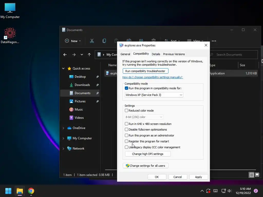Image resolution: width=263 pixels, height=197 pixels.
Task: Check Run this program as an administrator
Action: 126,135
